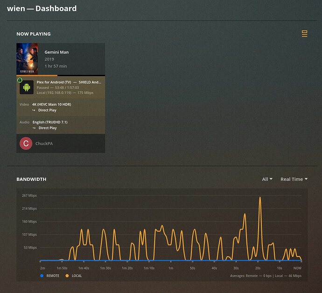The image size is (322, 293).
Task: Click the '30s' time axis label
Action: tap(236, 268)
